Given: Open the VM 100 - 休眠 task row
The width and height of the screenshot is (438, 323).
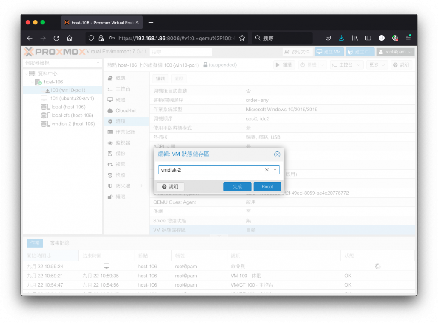Looking at the screenshot, I should point(219,276).
